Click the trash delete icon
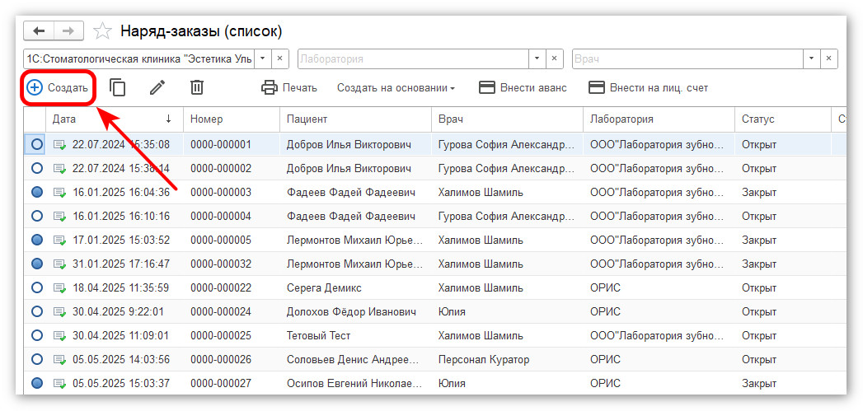This screenshot has width=863, height=411. [197, 87]
